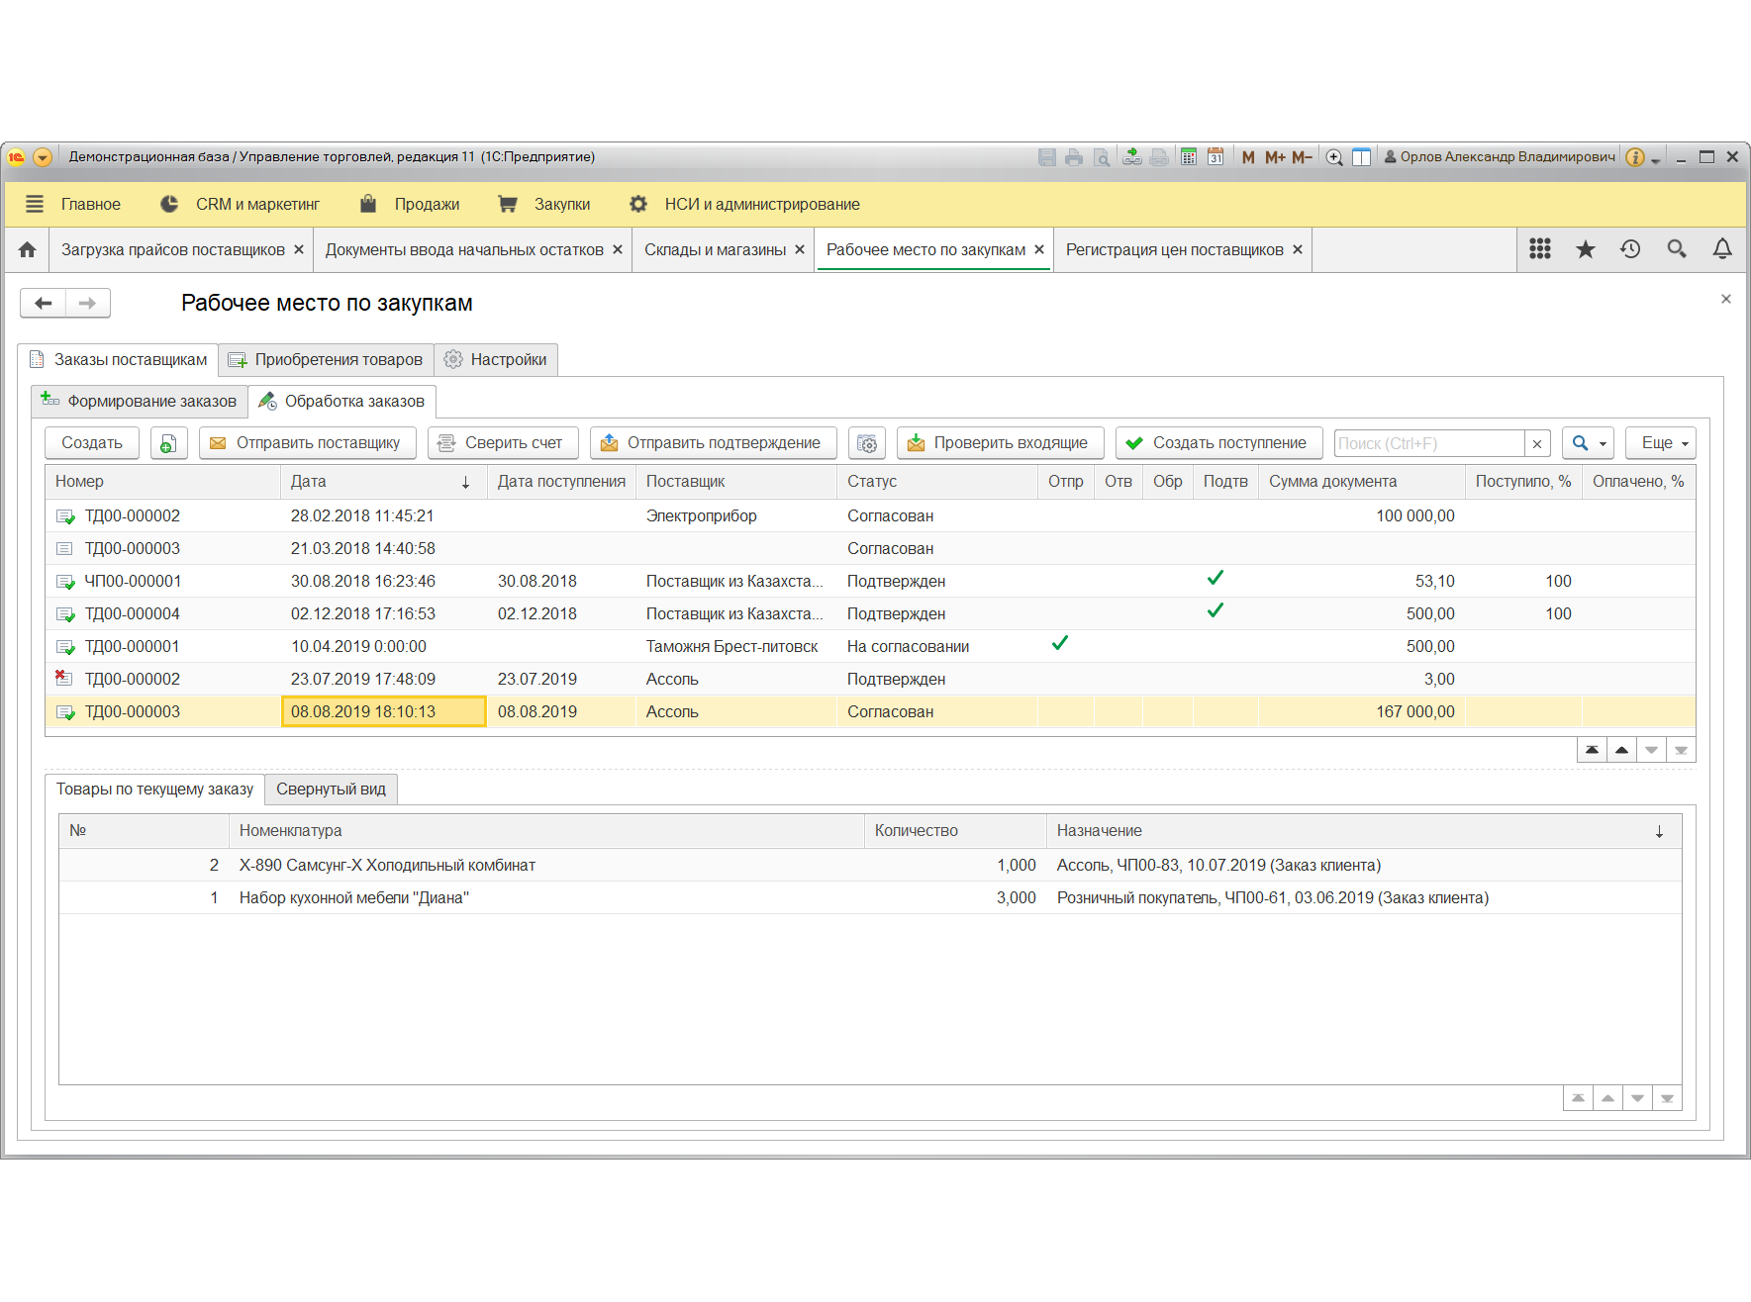Click the M+ memory add button
Viewport: 1751px width, 1302px height.
point(1275,157)
